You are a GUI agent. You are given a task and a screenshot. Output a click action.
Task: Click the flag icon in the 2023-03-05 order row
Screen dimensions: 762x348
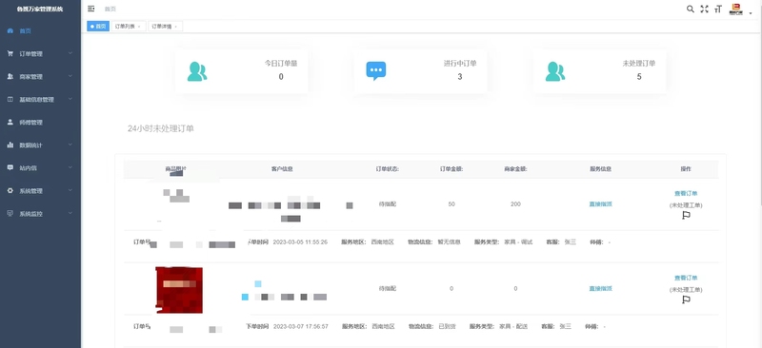pyautogui.click(x=686, y=216)
